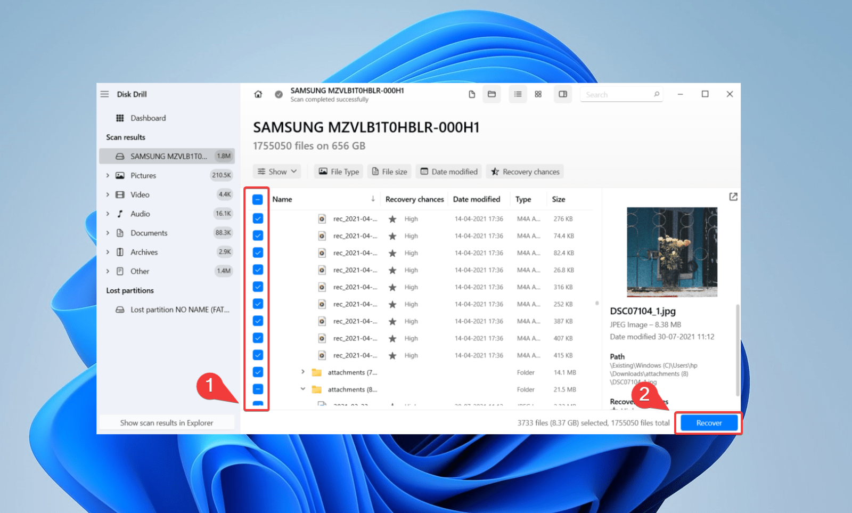Filter results by File Type
Screen dimensions: 852x513
[338, 171]
